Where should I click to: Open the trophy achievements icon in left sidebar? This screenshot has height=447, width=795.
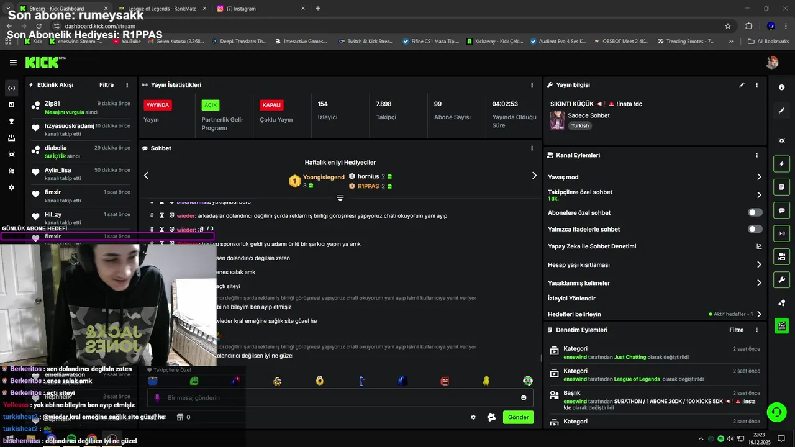click(x=11, y=121)
